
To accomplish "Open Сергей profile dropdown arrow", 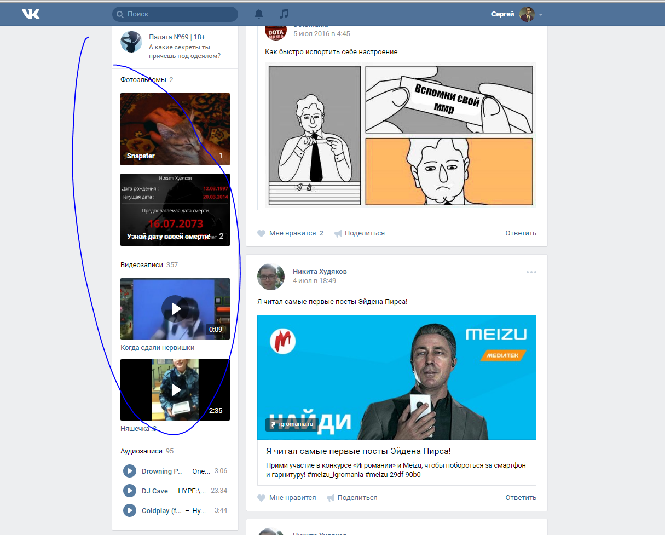I will tap(541, 15).
